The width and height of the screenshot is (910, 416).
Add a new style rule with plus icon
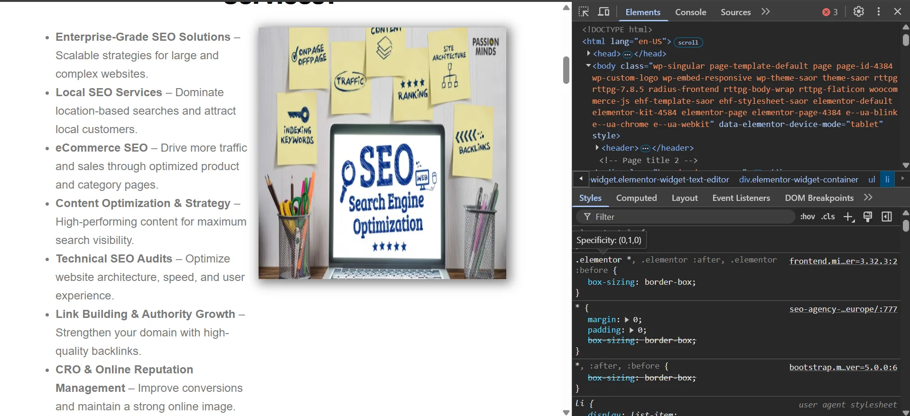click(x=848, y=217)
